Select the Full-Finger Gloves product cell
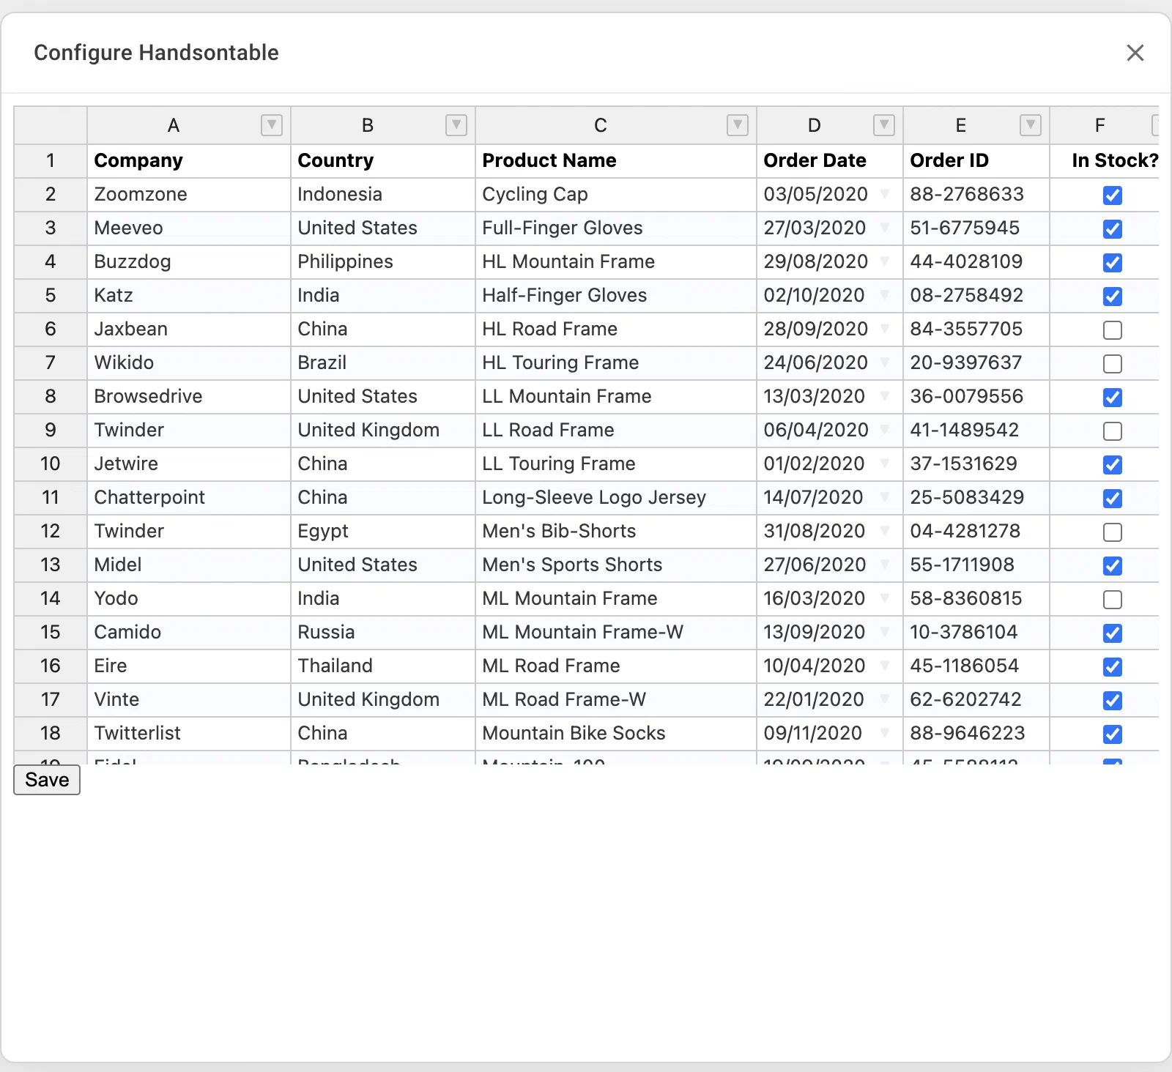1172x1072 pixels. [616, 228]
